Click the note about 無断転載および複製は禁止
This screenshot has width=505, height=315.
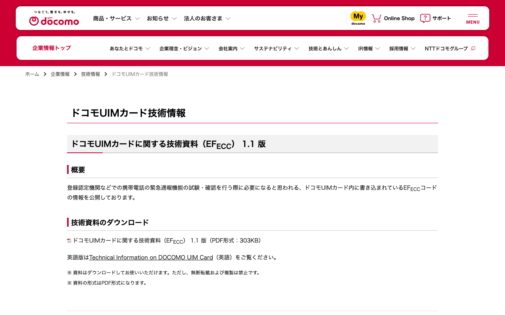[164, 272]
